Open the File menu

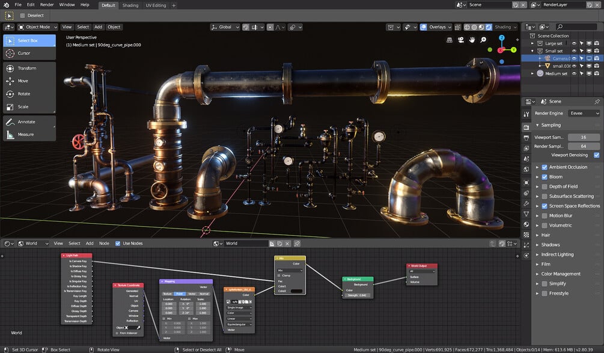pos(18,5)
